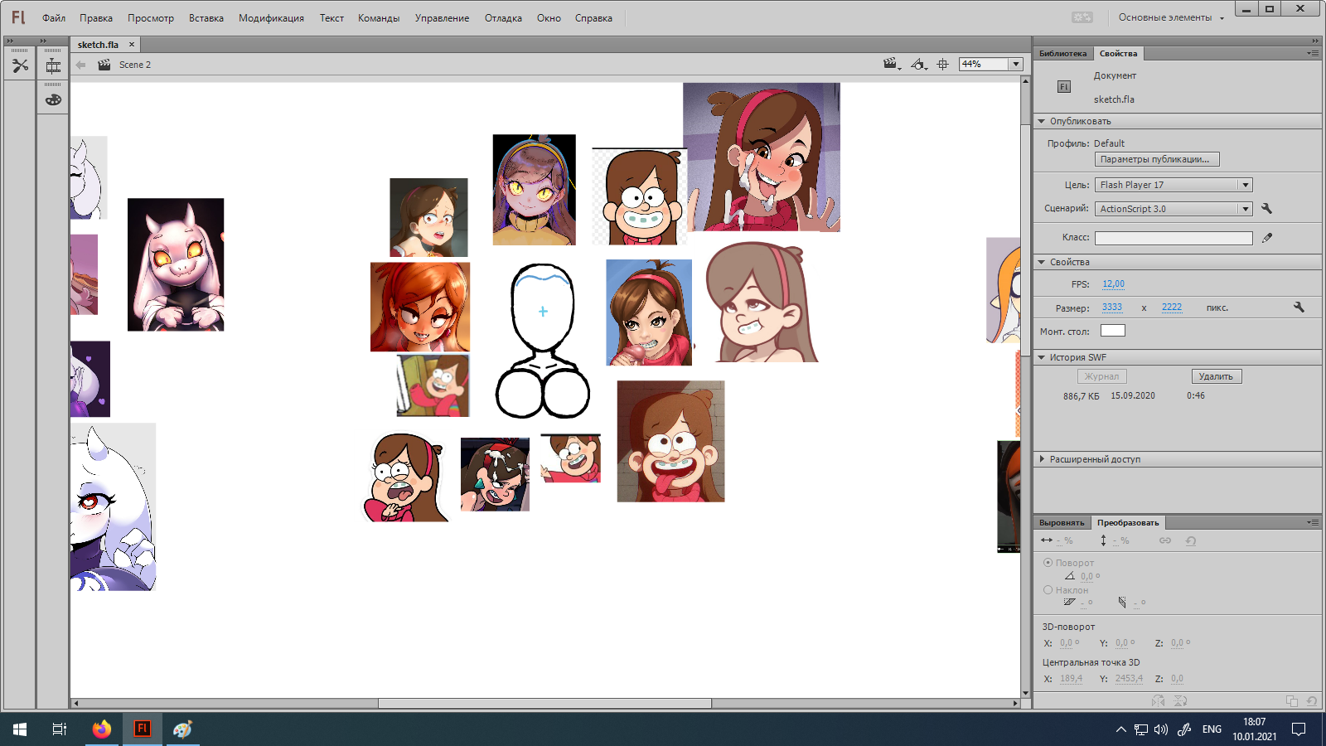The image size is (1326, 746).
Task: Collapse the Свойства section header
Action: (x=1042, y=262)
